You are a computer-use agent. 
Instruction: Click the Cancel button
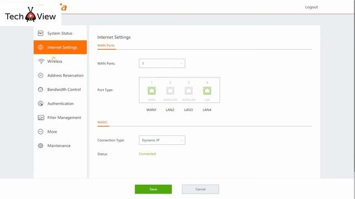[x=200, y=189]
